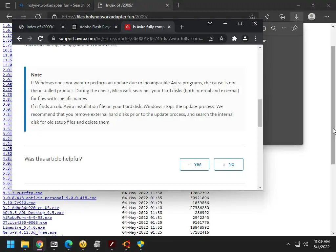Open the Flash Player taskbar icon
This screenshot has width=336, height=252.
[x=112, y=244]
